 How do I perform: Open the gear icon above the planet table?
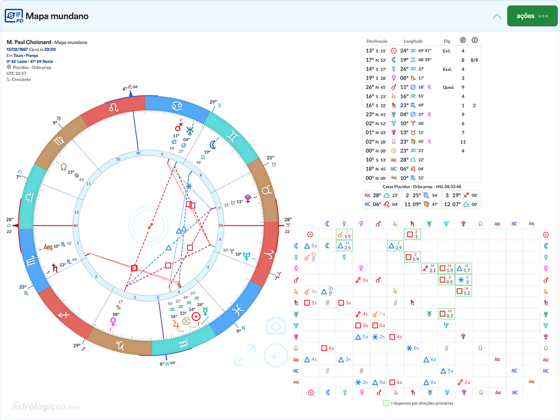click(x=463, y=40)
